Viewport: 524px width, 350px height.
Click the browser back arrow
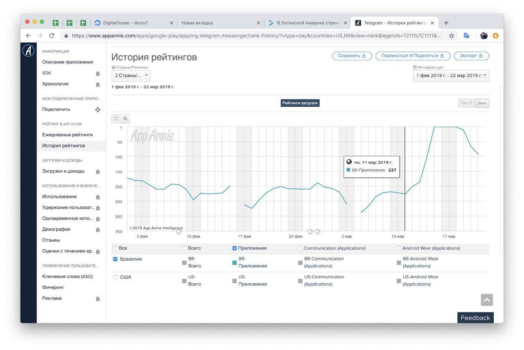click(x=28, y=36)
